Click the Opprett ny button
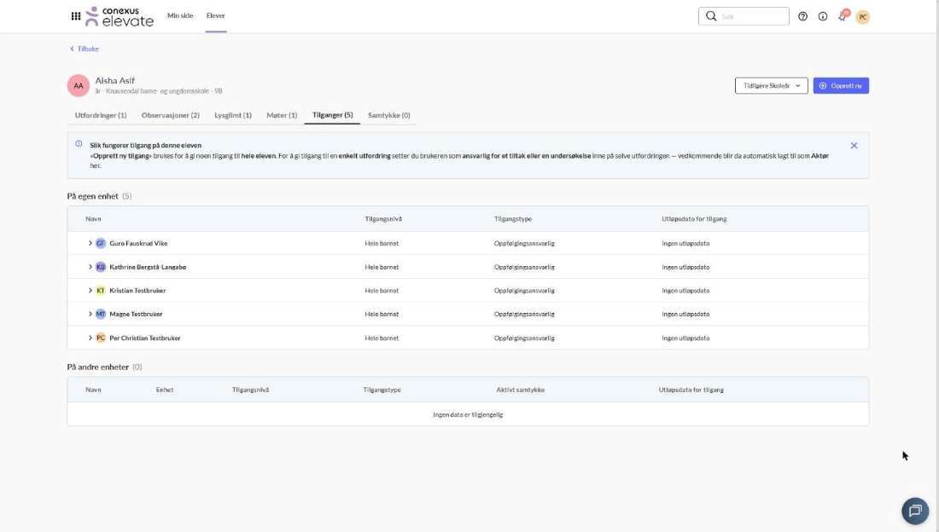This screenshot has height=532, width=939. tap(841, 85)
